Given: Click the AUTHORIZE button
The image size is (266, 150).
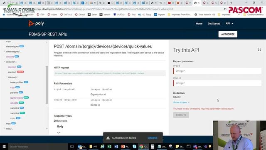Looking at the screenshot, I should [x=228, y=34].
